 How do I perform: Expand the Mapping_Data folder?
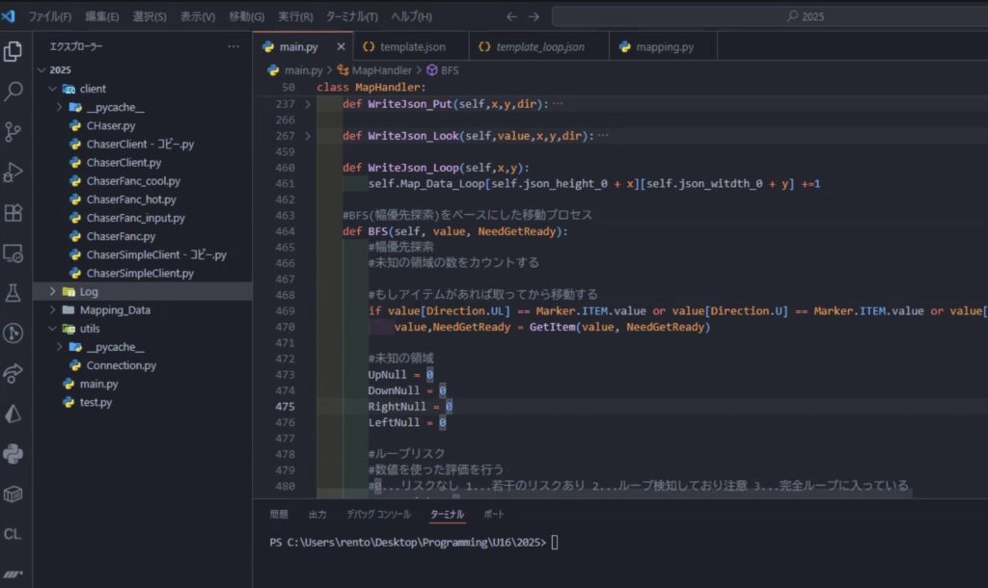coord(114,310)
